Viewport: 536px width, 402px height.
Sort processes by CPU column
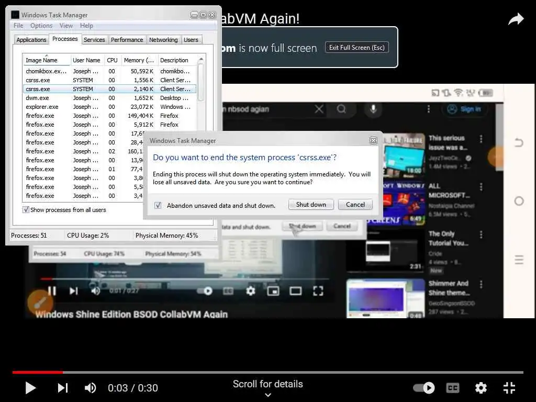point(112,60)
